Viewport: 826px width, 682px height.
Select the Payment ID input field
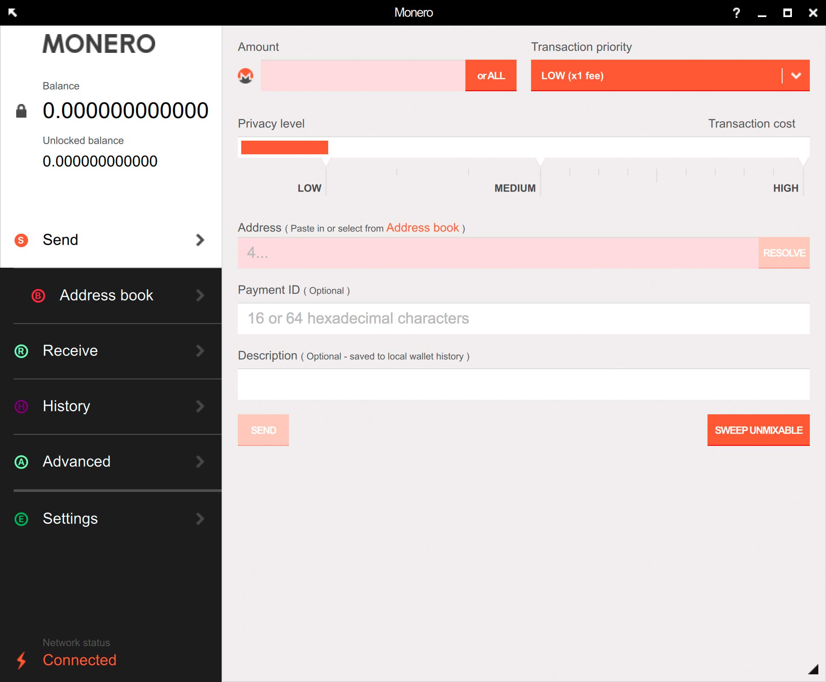(x=523, y=317)
